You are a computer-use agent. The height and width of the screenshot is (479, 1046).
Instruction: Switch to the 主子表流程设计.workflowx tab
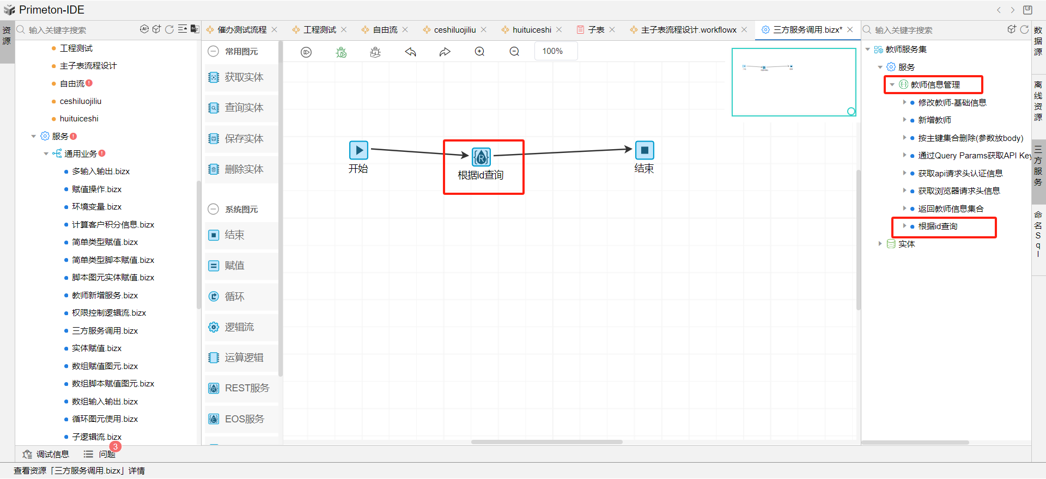(x=688, y=30)
